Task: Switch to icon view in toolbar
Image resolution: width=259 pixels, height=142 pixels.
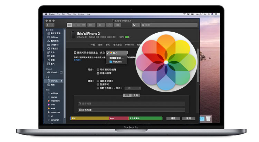Action: (x=69, y=25)
